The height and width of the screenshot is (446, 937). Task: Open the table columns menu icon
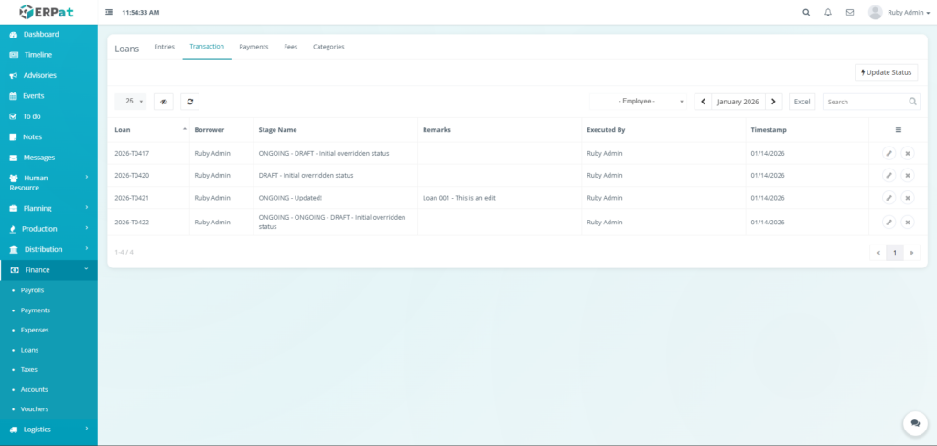pyautogui.click(x=898, y=130)
